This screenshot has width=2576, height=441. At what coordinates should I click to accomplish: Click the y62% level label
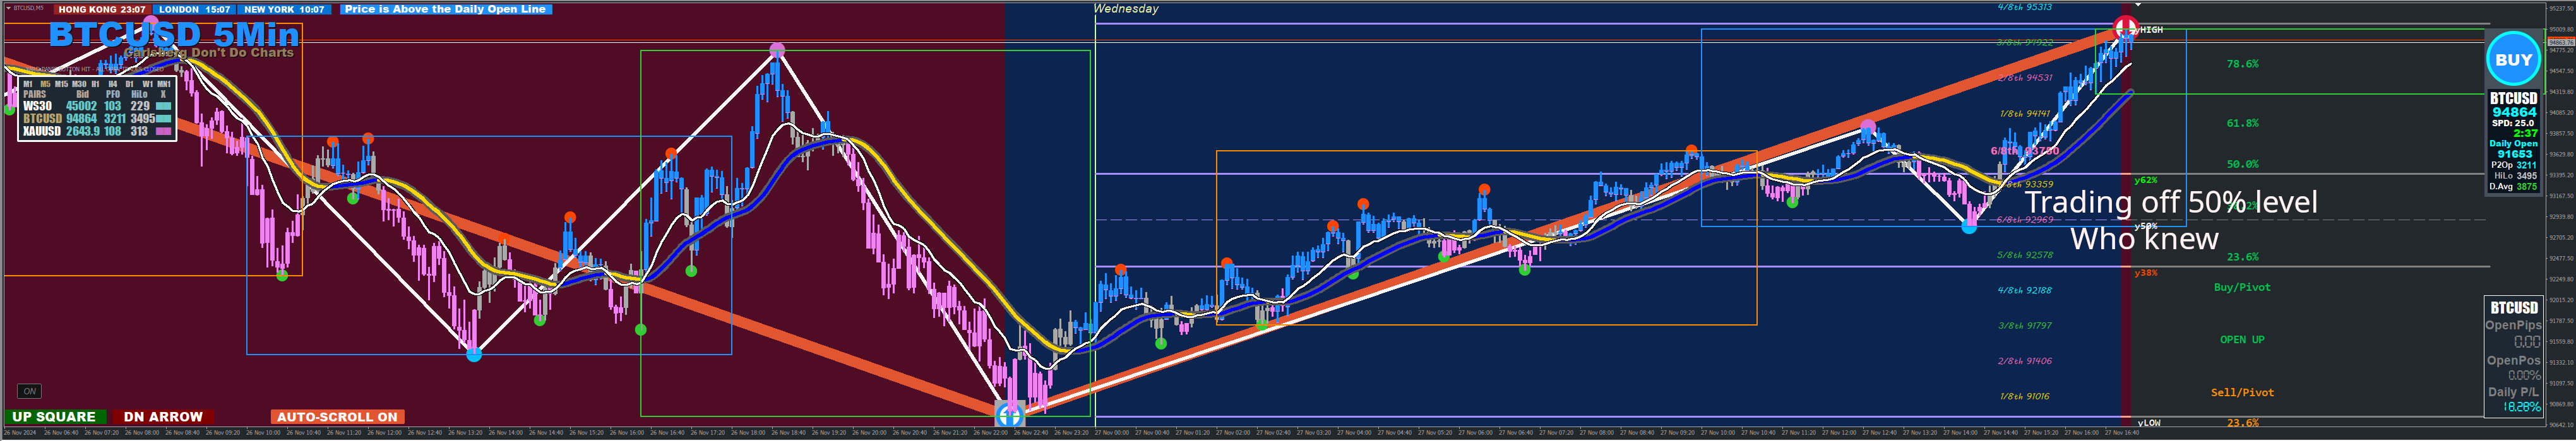2145,180
